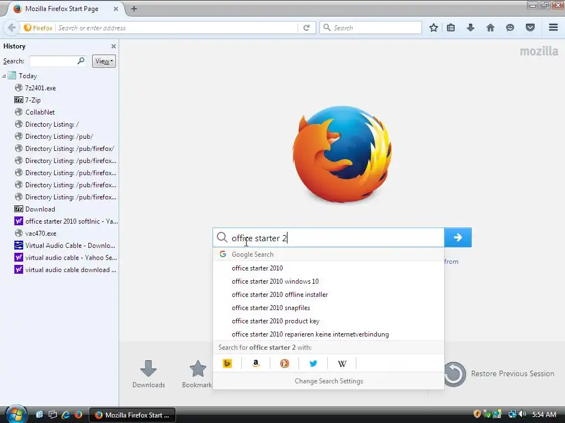Open Internet Explorer from quick launch
Image resolution: width=565 pixels, height=423 pixels.
point(66,415)
